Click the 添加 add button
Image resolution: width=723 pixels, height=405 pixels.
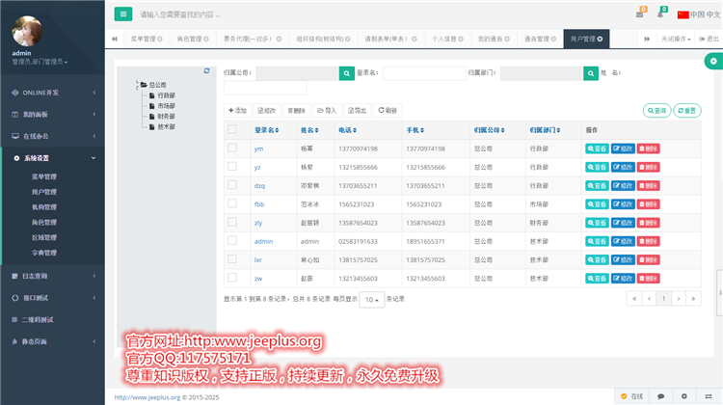click(237, 110)
